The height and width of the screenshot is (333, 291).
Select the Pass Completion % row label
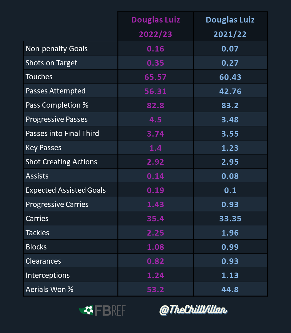point(57,105)
